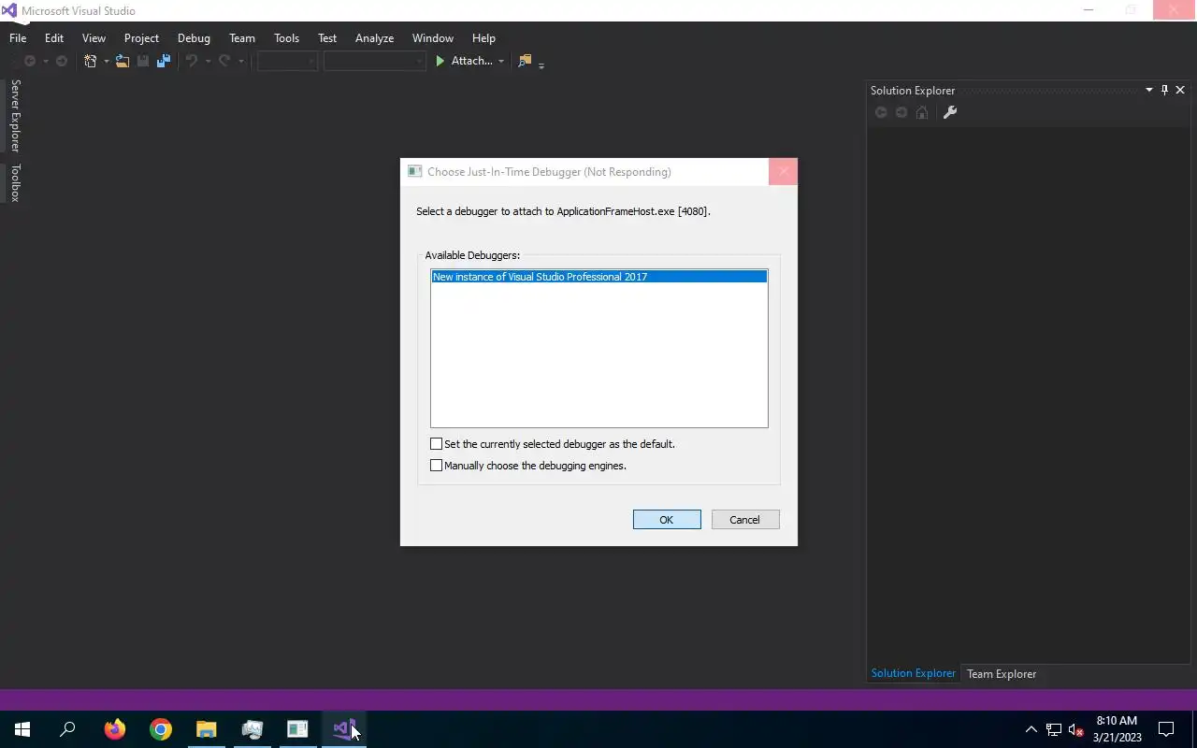Screen dimensions: 1197x748
Task: Open the toolbar options overflow arrow
Action: [541, 65]
